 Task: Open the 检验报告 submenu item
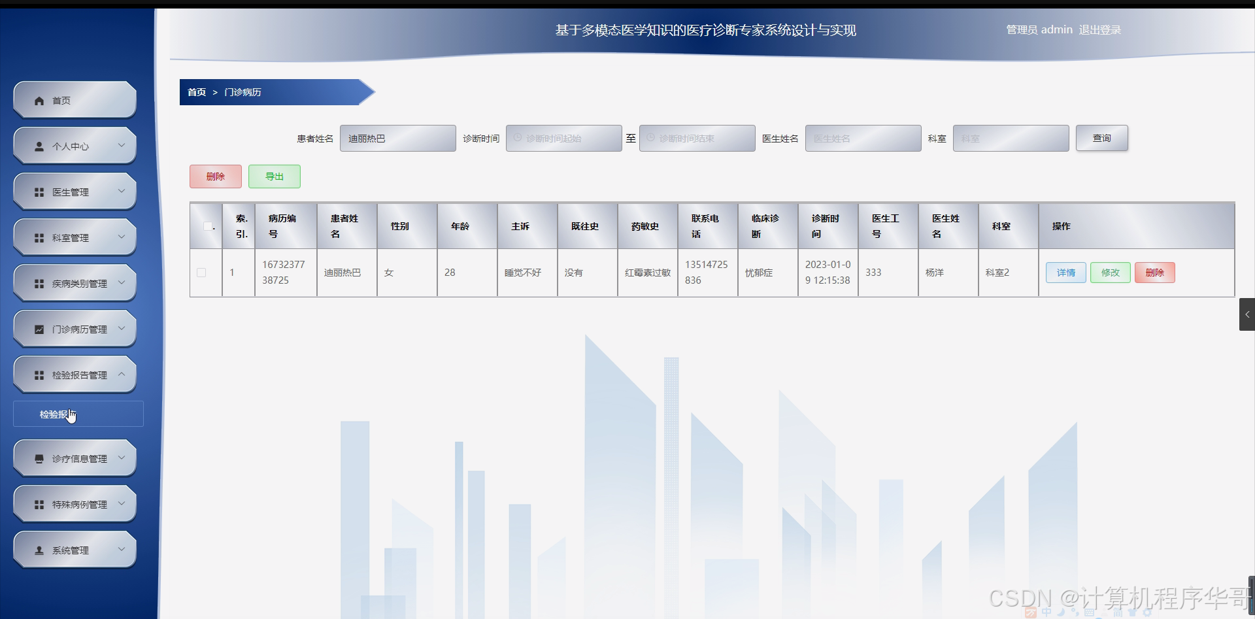click(78, 414)
